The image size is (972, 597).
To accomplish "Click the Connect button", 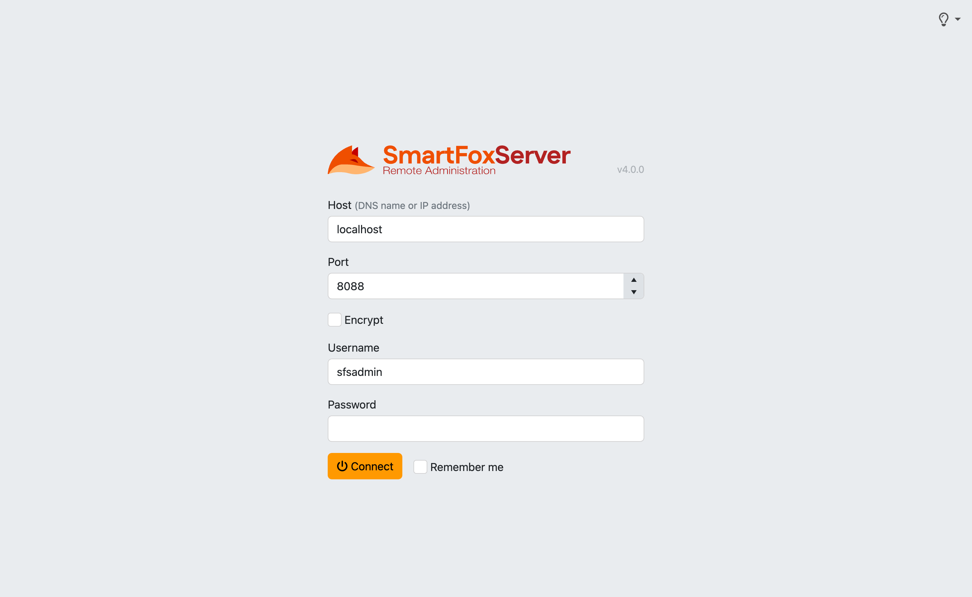I will (365, 466).
